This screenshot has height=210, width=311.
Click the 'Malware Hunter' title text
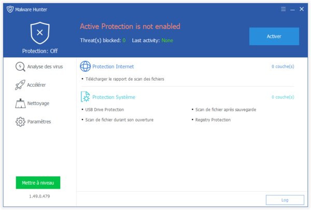[31, 9]
